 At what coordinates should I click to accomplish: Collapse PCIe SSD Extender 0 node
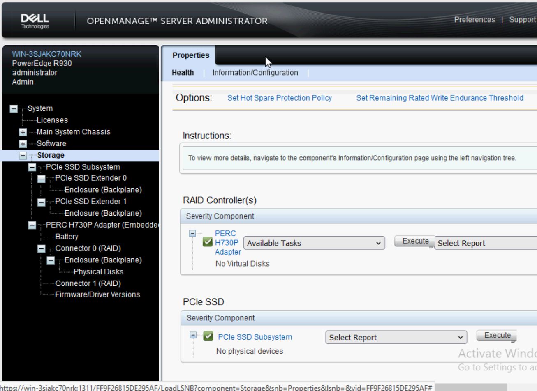(41, 179)
